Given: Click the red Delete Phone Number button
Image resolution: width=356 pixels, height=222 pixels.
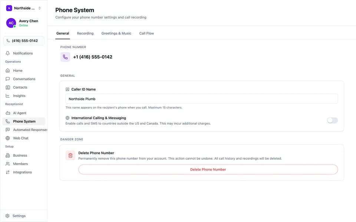Looking at the screenshot, I should (208, 169).
